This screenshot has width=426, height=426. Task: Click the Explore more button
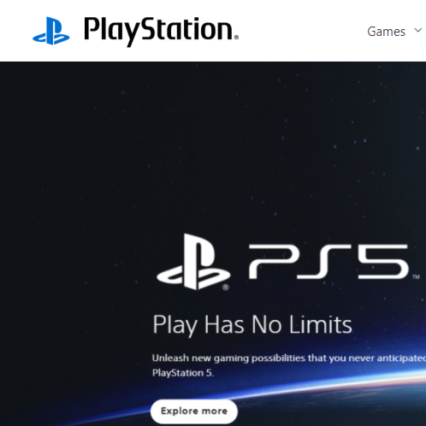coord(194,411)
